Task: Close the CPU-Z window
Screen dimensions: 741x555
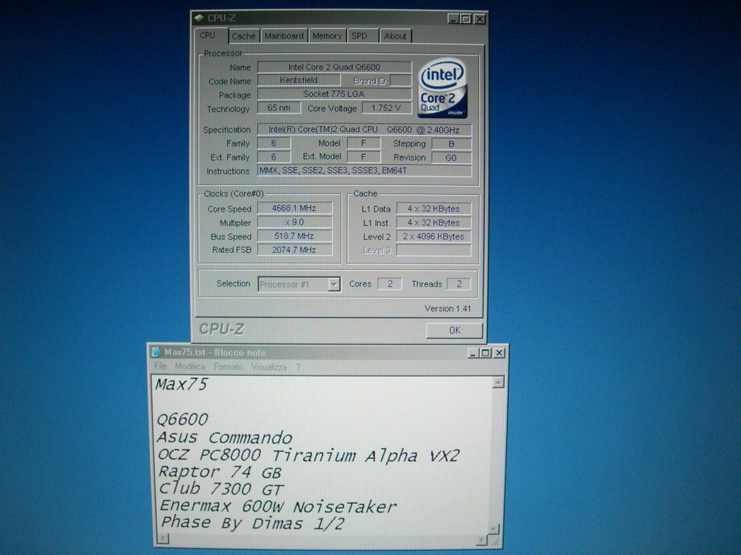Action: [x=479, y=19]
